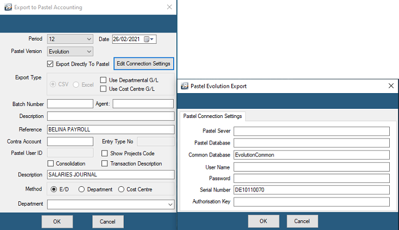Focus the Pastel Database field
The image size is (399, 230).
pyautogui.click(x=312, y=143)
